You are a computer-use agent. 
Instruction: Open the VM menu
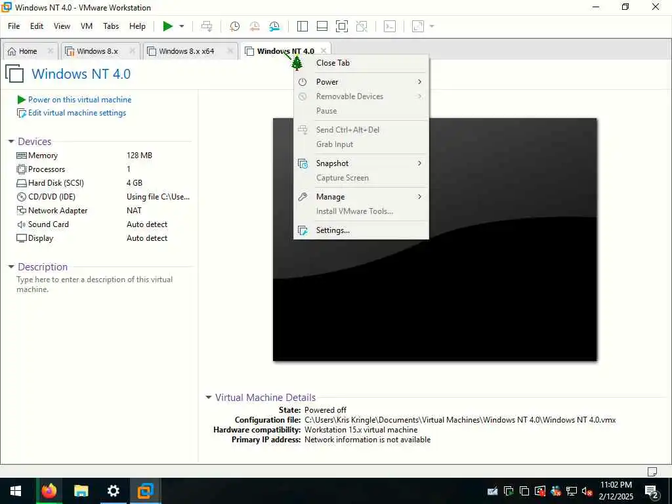[x=87, y=26]
